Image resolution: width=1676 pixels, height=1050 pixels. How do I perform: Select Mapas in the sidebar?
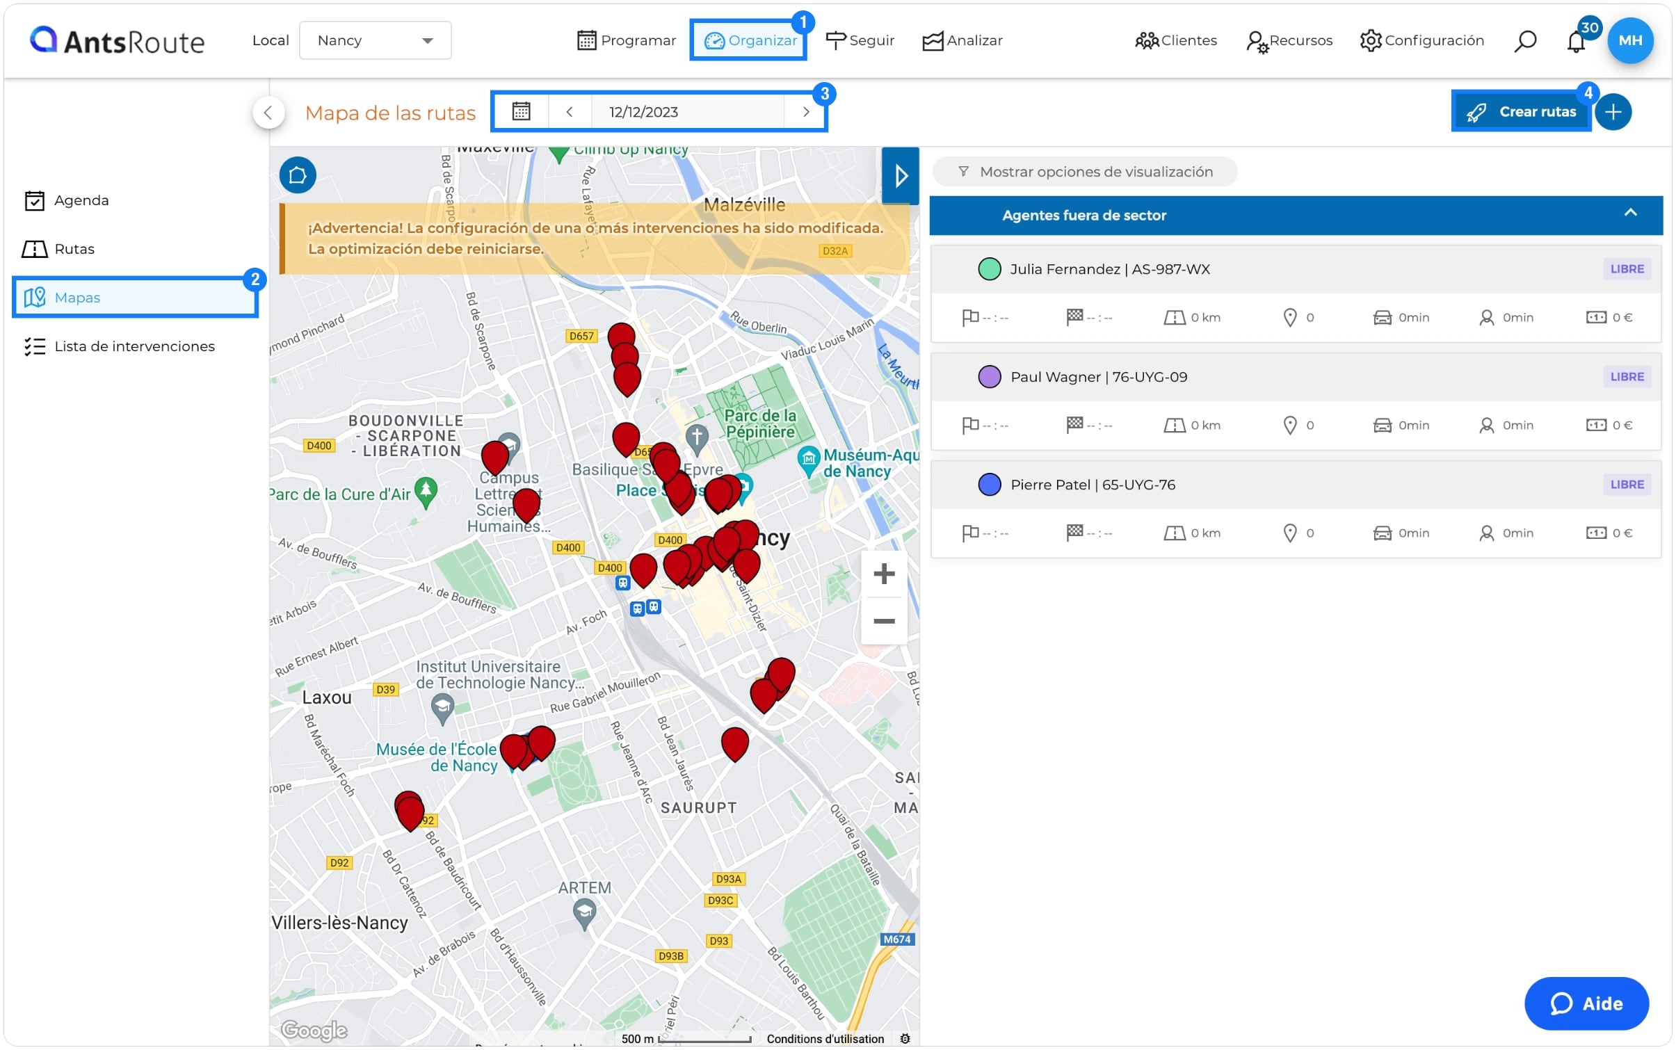[x=136, y=298]
